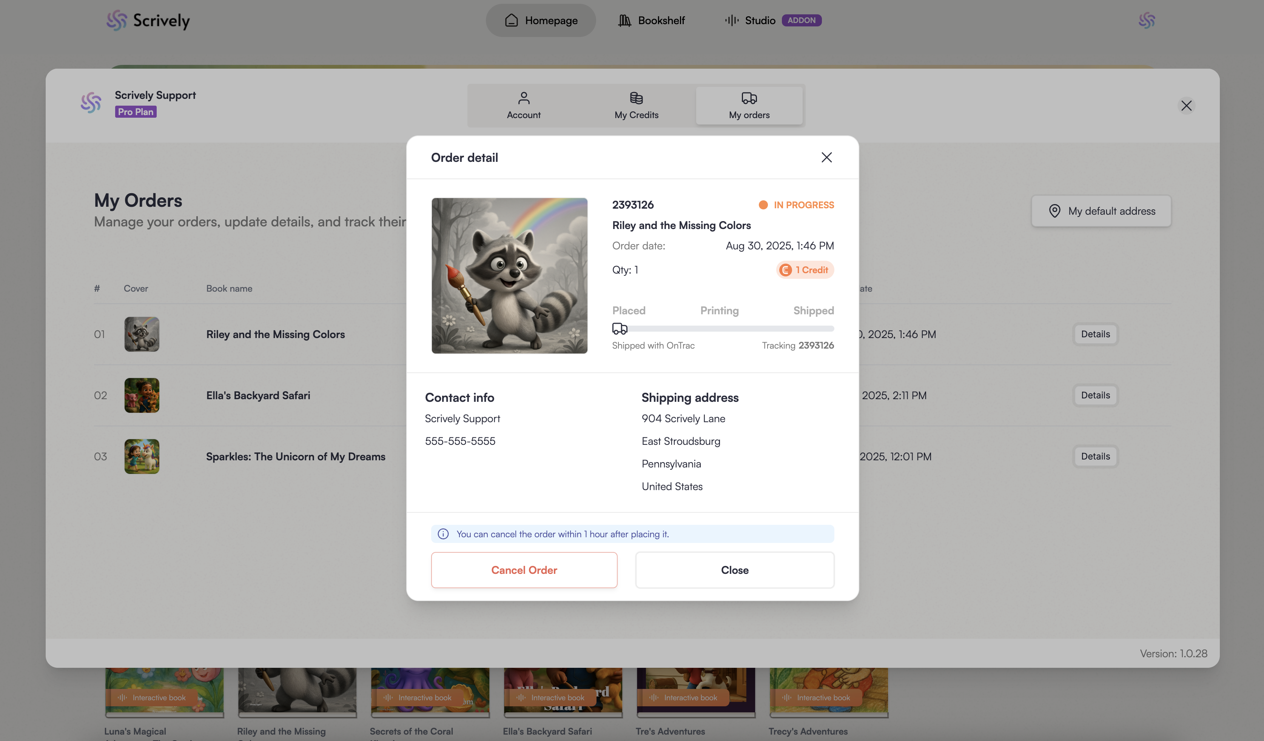Close the account settings panel with the X

[x=1186, y=106]
